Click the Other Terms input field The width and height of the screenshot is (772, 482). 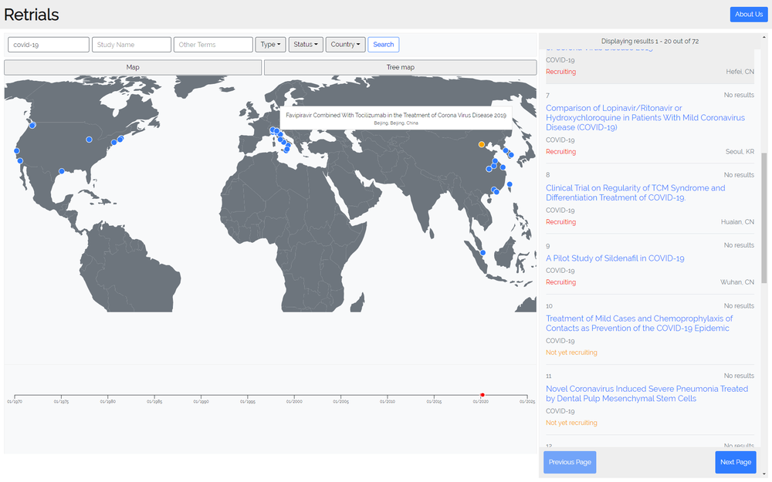pyautogui.click(x=213, y=45)
